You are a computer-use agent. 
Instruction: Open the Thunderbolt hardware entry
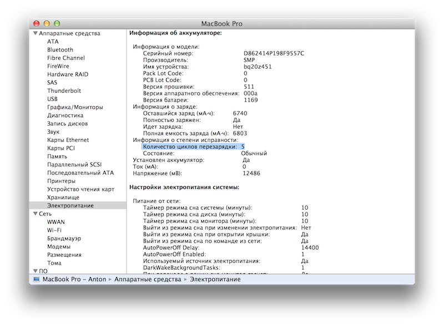(64, 91)
